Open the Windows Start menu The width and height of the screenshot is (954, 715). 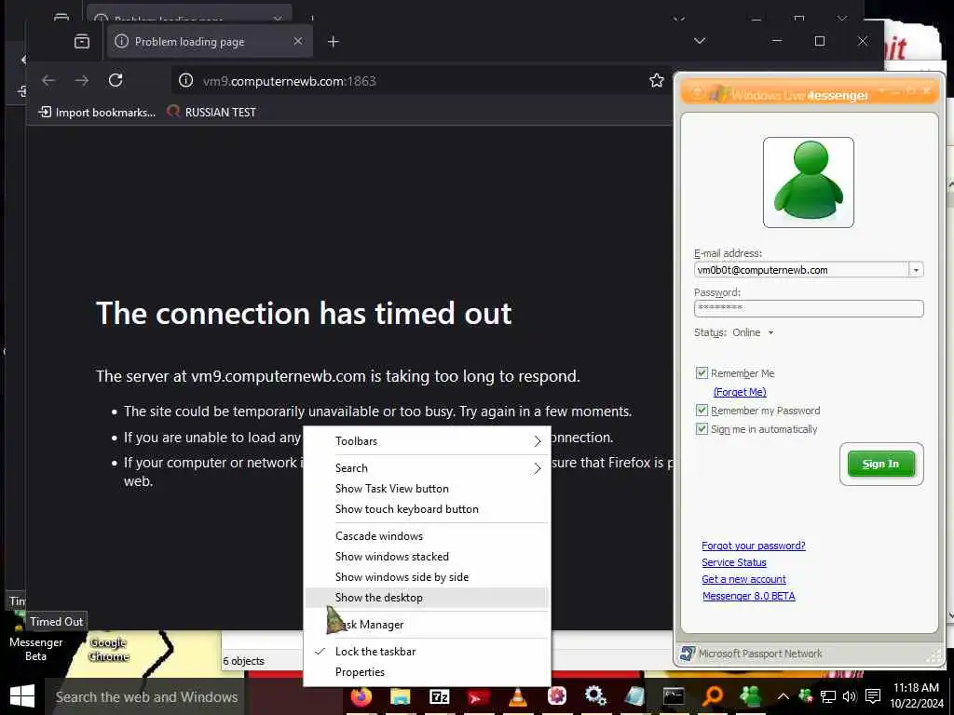coord(22,696)
